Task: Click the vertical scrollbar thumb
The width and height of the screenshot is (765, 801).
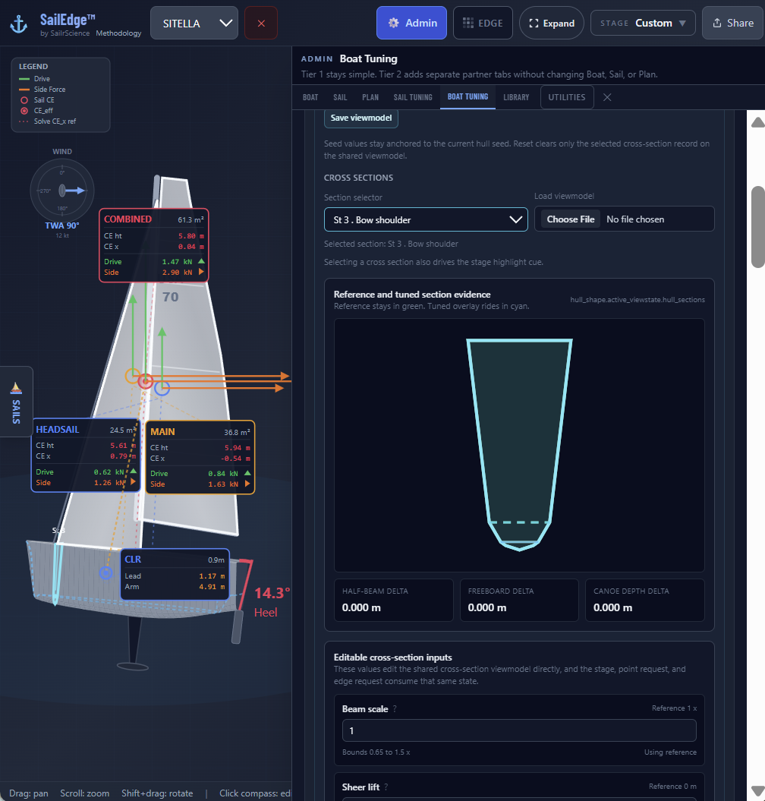Action: pyautogui.click(x=758, y=227)
